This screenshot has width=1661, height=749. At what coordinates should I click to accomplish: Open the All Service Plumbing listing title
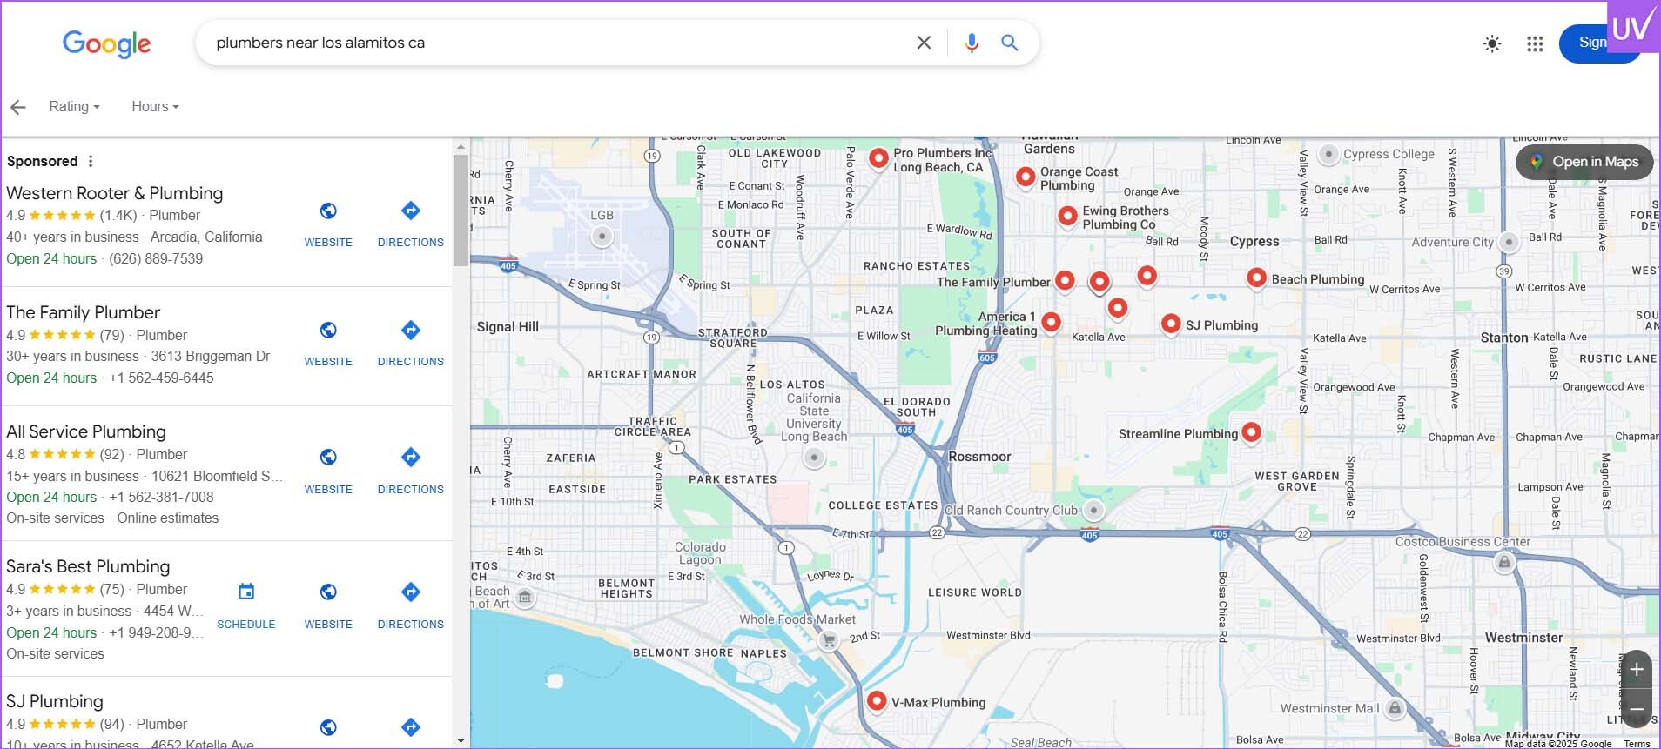[86, 431]
